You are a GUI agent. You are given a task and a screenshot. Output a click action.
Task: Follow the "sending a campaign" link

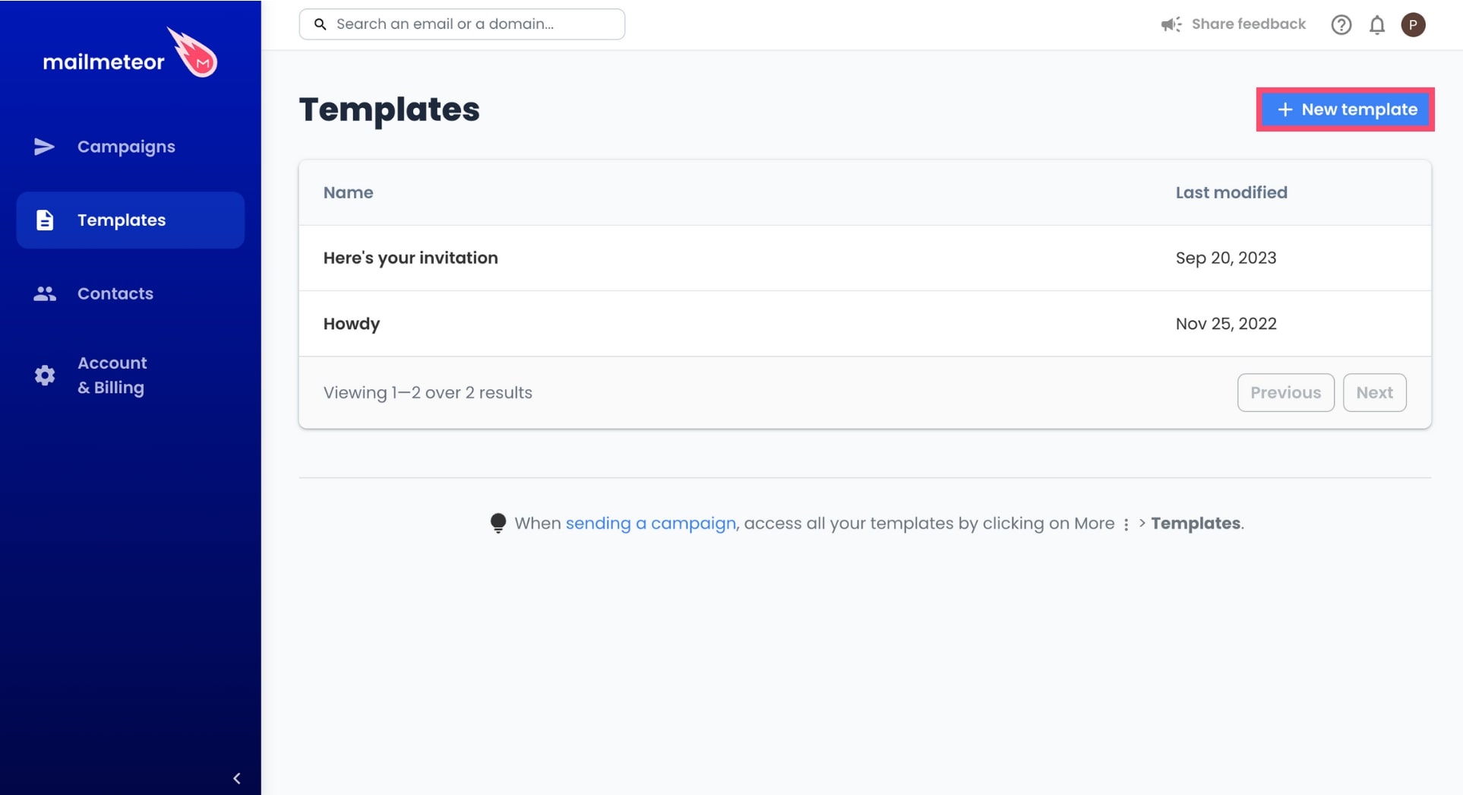[650, 524]
